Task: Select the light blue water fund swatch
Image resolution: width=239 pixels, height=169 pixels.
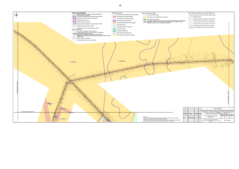Action: 145,15
